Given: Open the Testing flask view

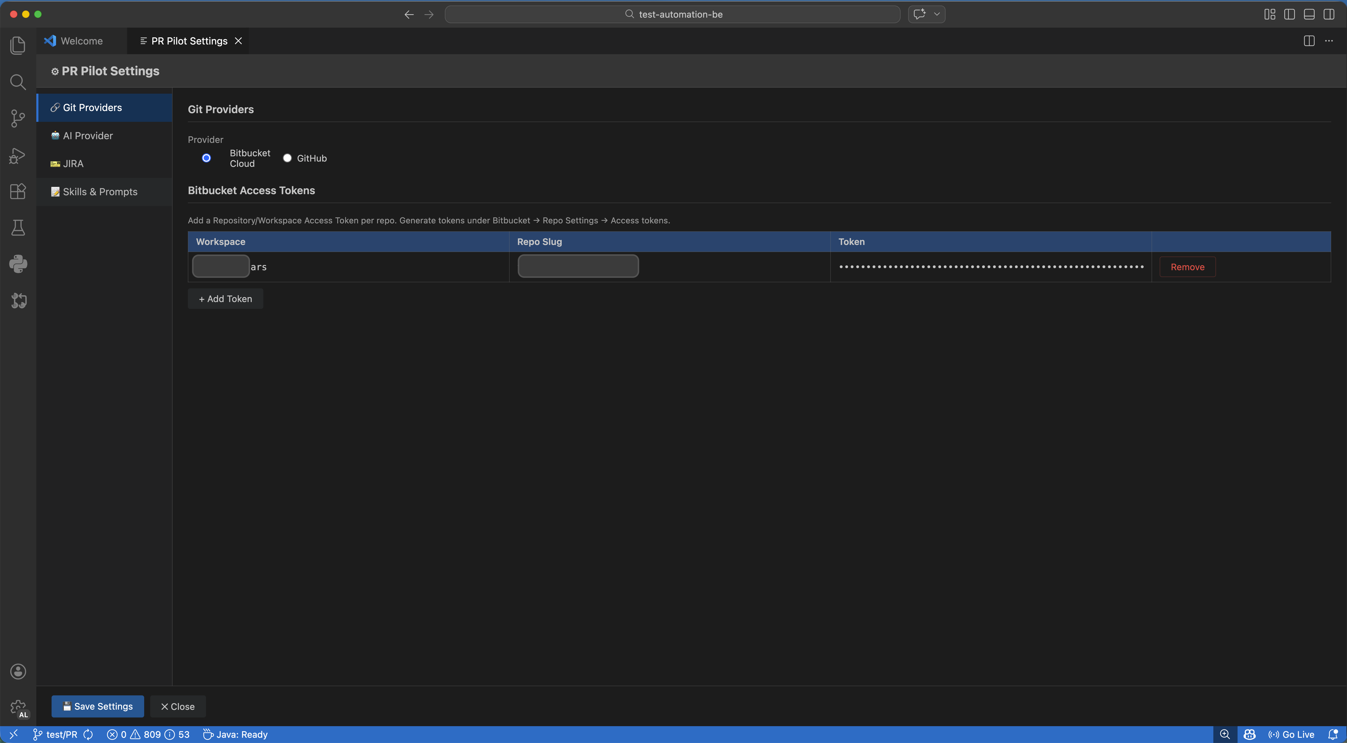Looking at the screenshot, I should [x=18, y=227].
